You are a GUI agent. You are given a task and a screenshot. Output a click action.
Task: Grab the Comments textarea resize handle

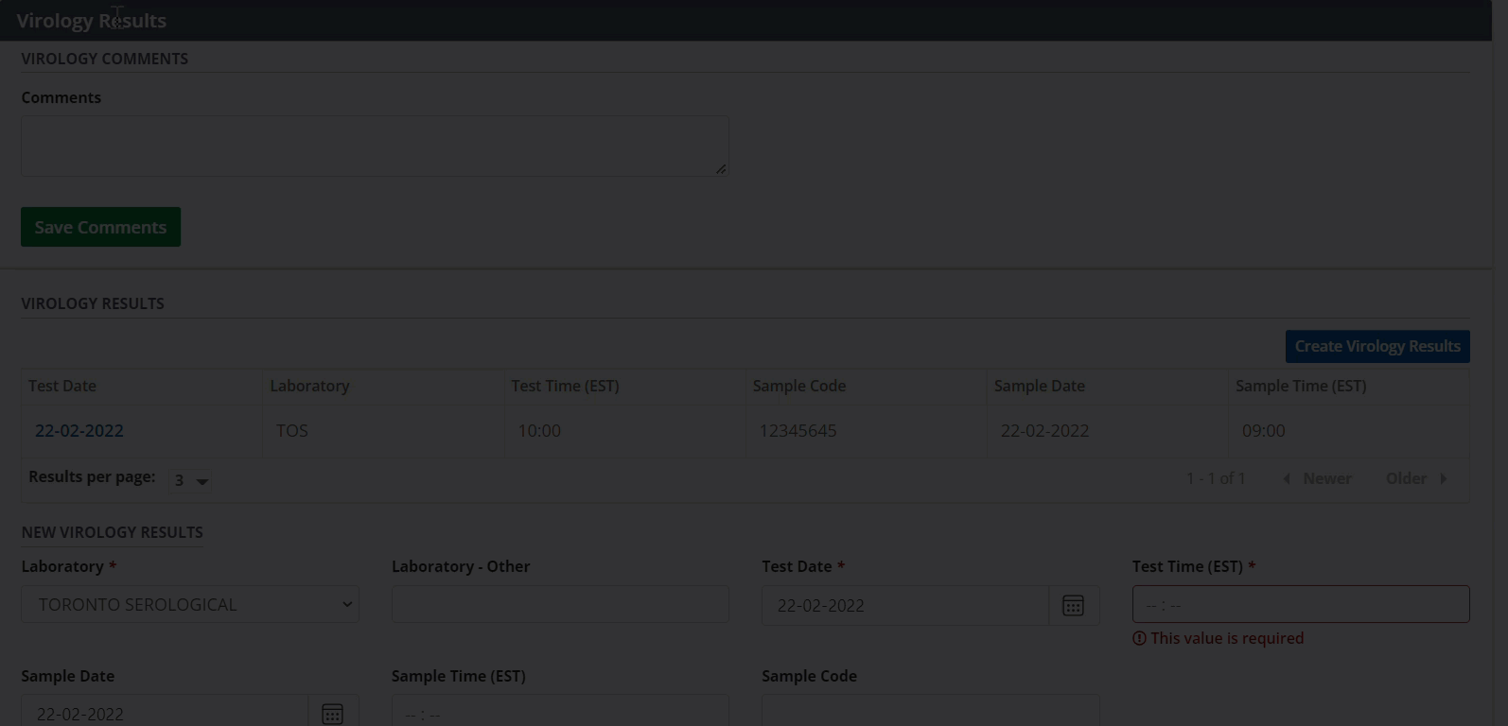(721, 169)
